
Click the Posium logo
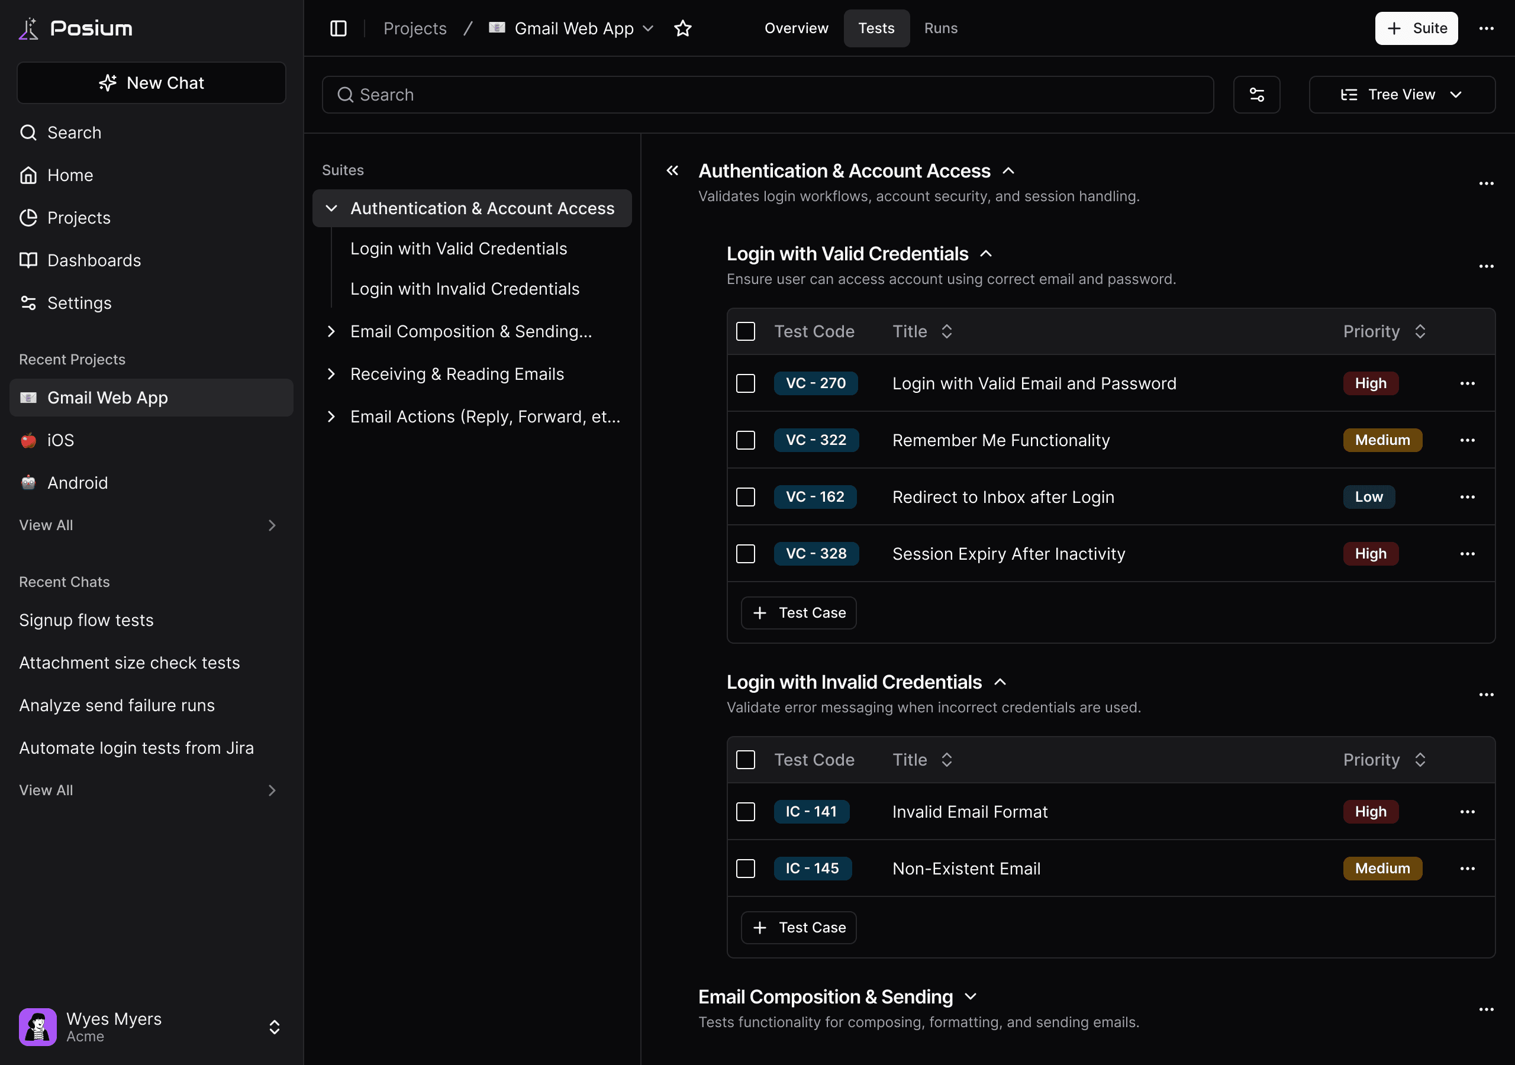click(x=75, y=28)
